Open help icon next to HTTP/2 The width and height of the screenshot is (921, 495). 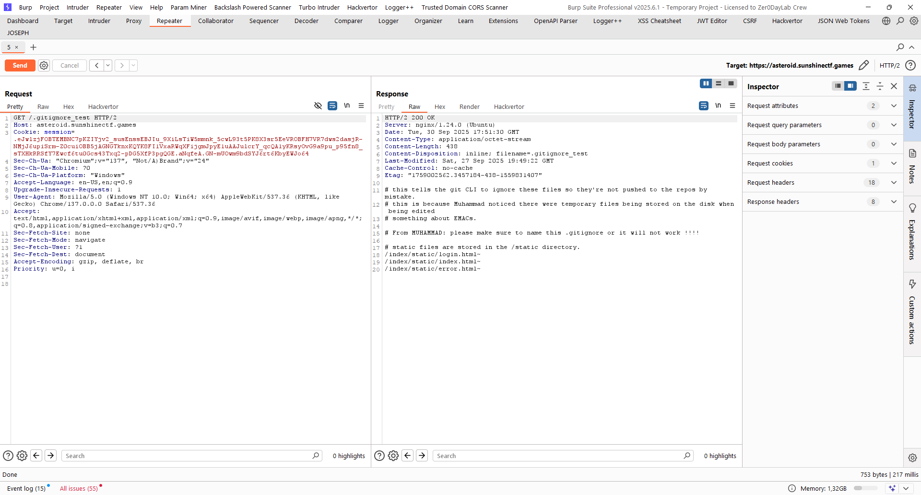point(910,65)
